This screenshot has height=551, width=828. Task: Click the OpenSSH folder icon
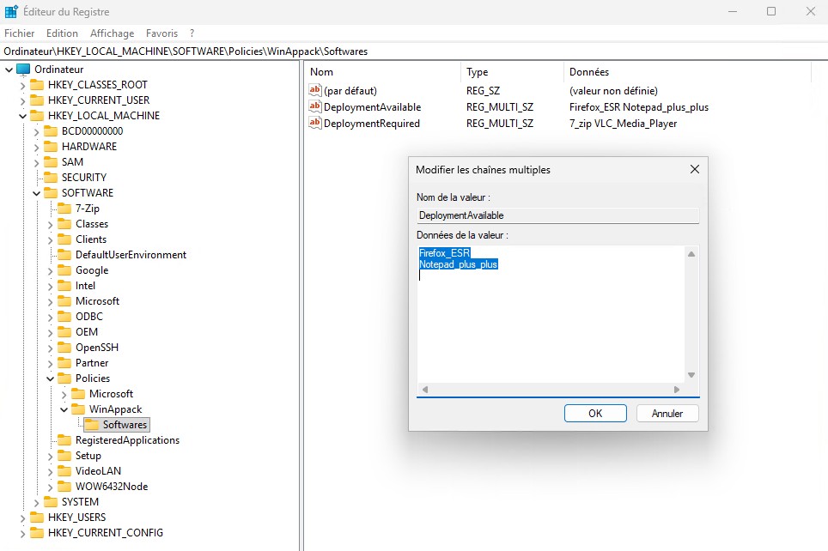point(64,347)
